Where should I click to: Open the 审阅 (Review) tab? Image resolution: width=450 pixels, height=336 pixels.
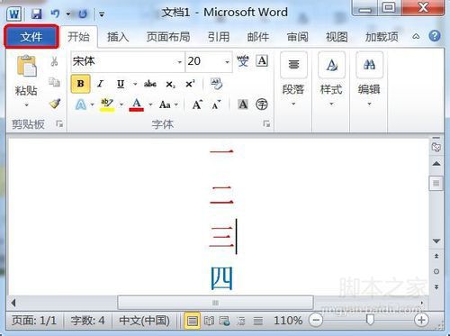[x=297, y=37]
